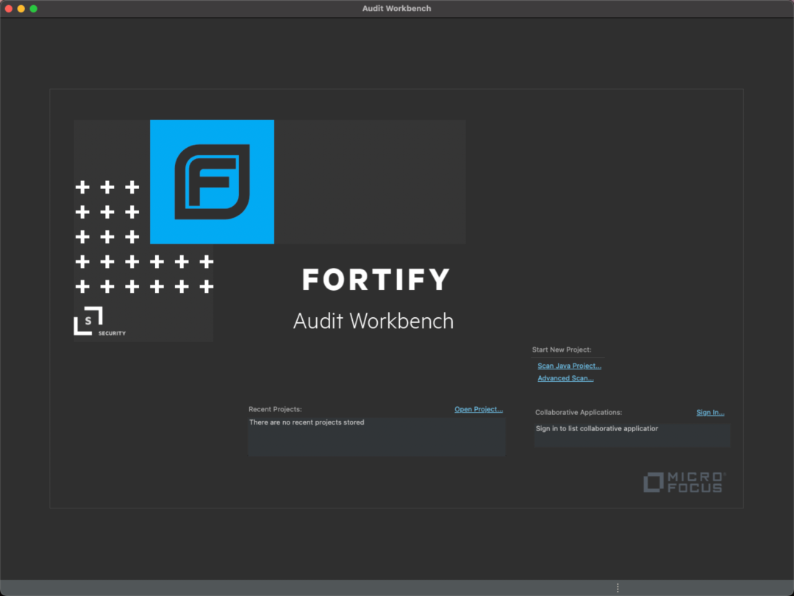794x596 pixels.
Task: Select the Recent Projects list box
Action: point(376,437)
